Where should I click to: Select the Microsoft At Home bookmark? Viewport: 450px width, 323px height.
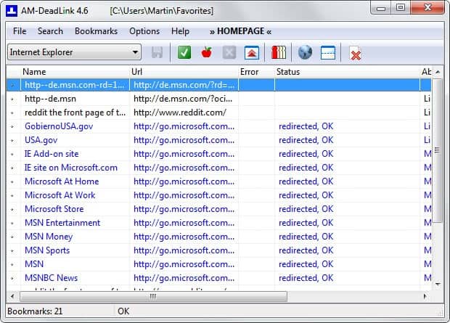coord(218,181)
